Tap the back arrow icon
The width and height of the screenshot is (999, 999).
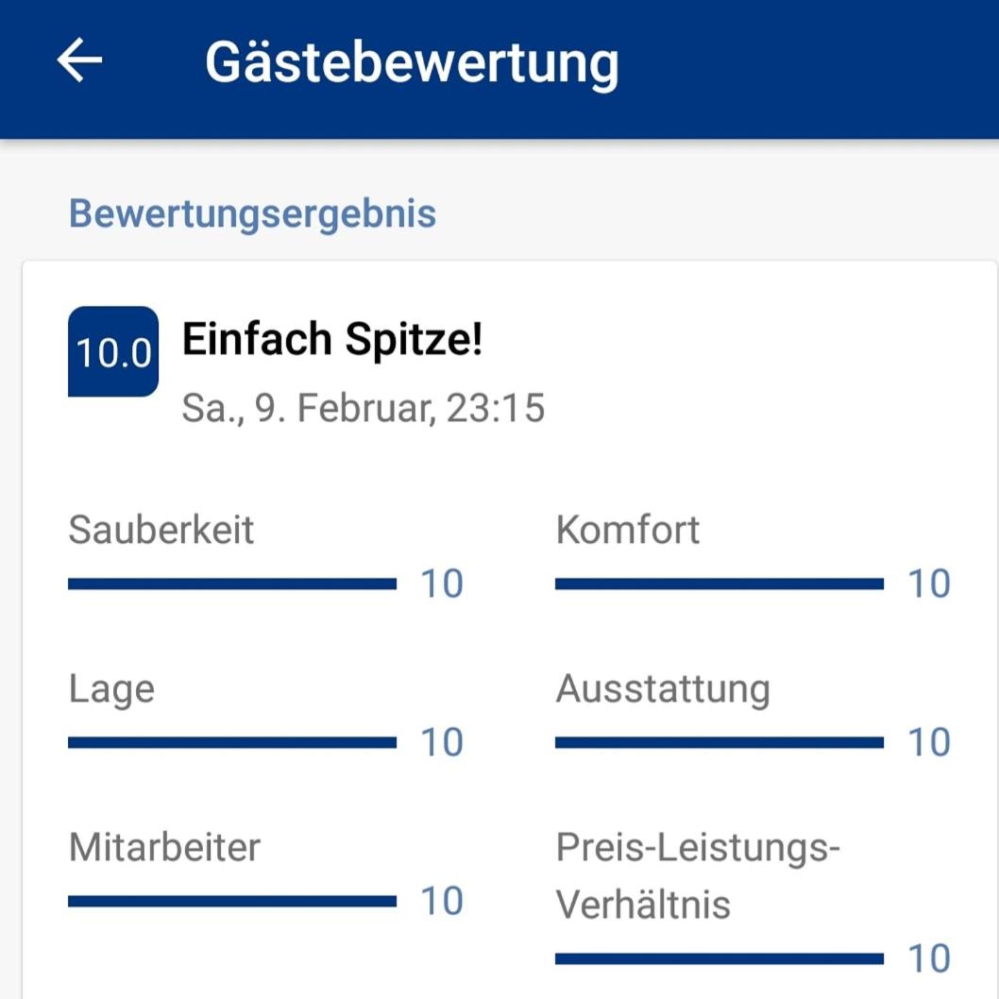pos(79,59)
